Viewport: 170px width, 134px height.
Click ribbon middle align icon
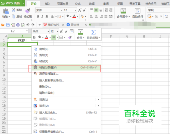point(96,10)
